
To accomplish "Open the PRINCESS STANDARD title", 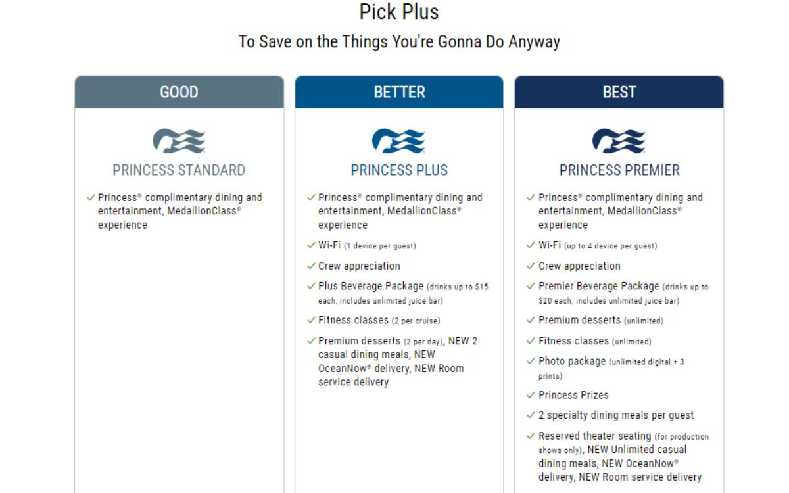I will coord(179,170).
